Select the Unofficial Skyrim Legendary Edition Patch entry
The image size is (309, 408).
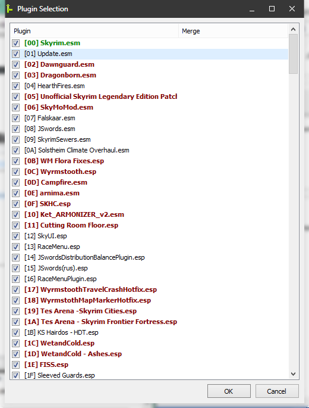click(101, 96)
